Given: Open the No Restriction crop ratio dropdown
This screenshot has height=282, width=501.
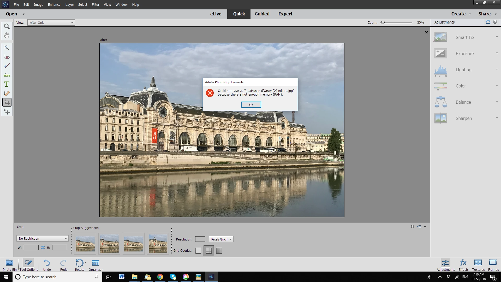Looking at the screenshot, I should click(43, 238).
